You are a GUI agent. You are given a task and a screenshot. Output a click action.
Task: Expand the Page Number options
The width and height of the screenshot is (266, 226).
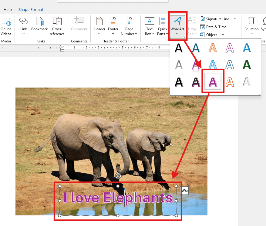click(129, 26)
